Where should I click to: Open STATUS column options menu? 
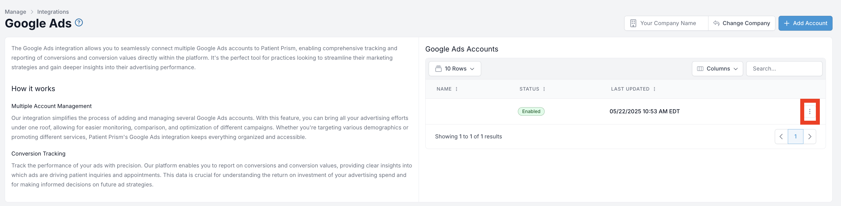(x=544, y=89)
